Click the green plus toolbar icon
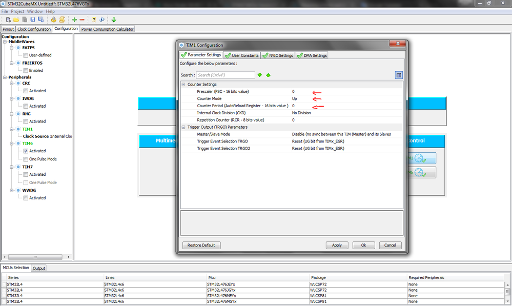 74,19
